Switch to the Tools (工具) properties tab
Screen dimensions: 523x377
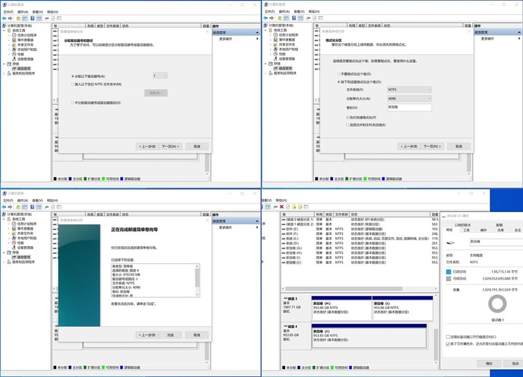pos(467,230)
